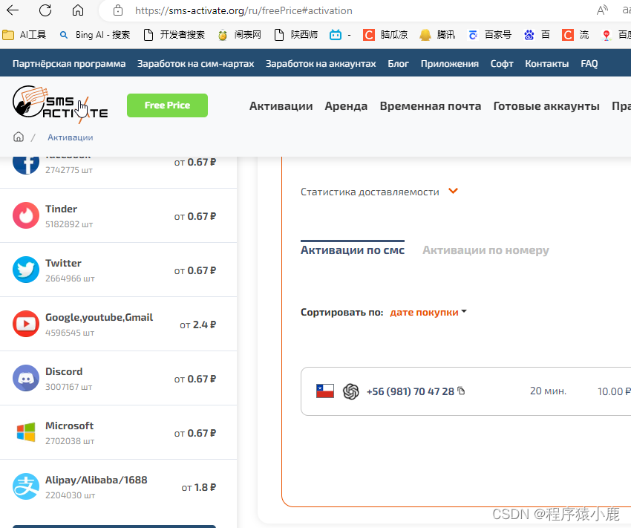
Task: Switch to Активации по смс tab
Action: (x=353, y=250)
